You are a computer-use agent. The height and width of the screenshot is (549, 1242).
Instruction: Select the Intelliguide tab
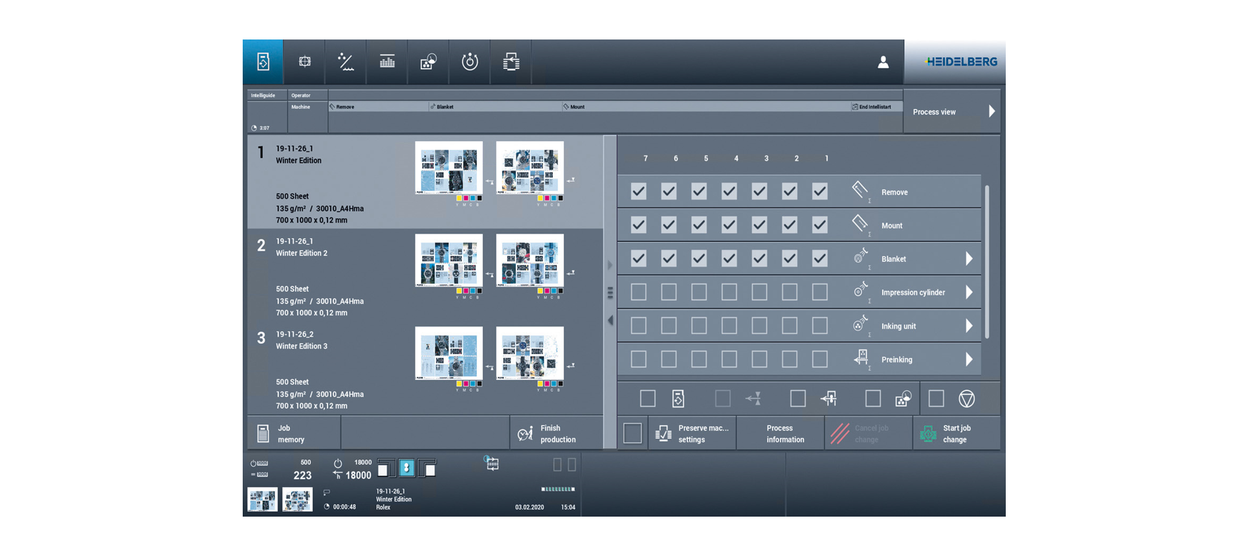(263, 95)
